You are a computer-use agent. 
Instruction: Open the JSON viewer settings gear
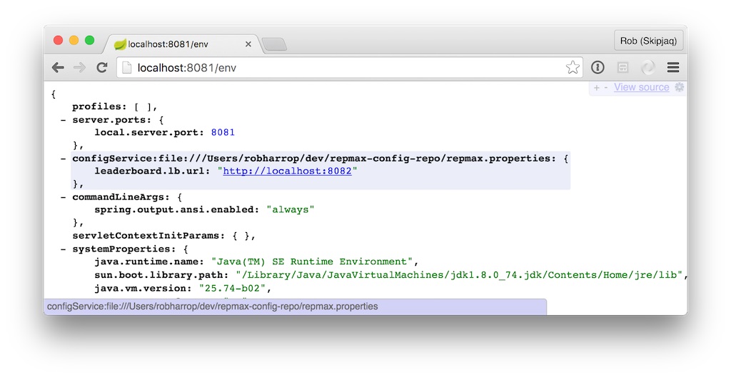click(x=680, y=87)
